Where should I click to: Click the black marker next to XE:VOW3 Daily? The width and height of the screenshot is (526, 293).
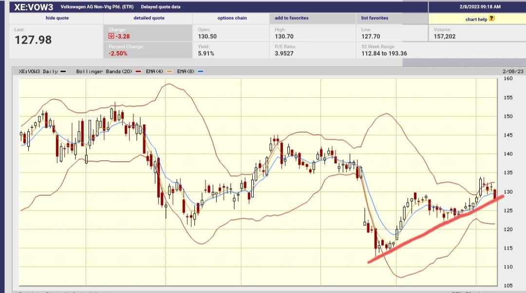click(62, 71)
